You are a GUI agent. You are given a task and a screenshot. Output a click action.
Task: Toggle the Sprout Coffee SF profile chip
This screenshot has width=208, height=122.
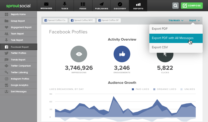(x=109, y=20)
